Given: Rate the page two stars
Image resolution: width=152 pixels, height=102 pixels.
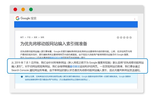Looking at the screenshot, I should [x=121, y=37].
